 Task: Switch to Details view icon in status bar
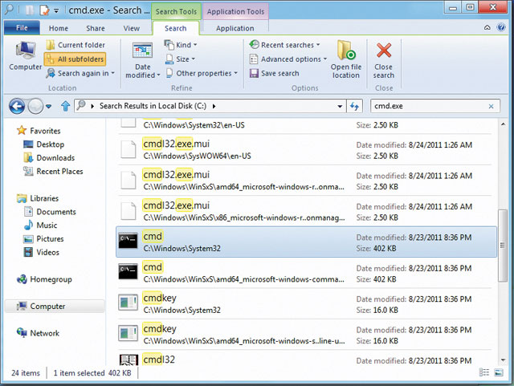[x=484, y=372]
